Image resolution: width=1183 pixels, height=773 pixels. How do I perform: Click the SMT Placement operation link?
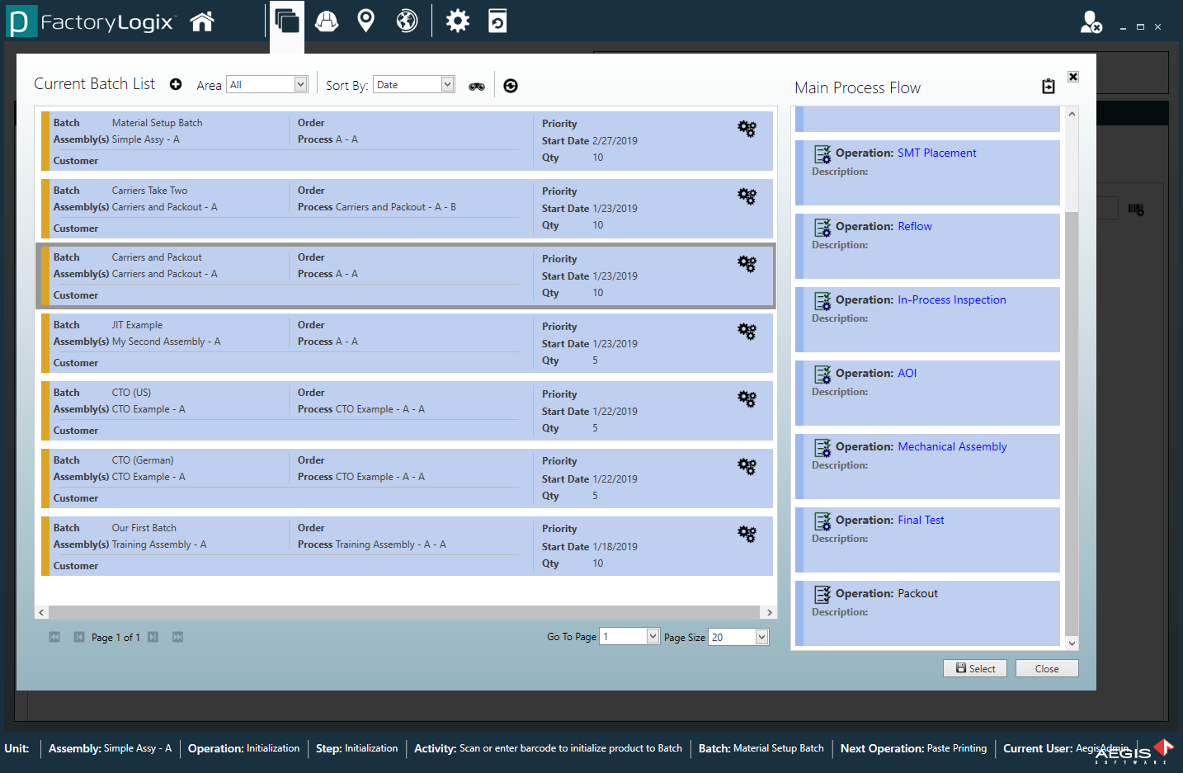click(936, 152)
